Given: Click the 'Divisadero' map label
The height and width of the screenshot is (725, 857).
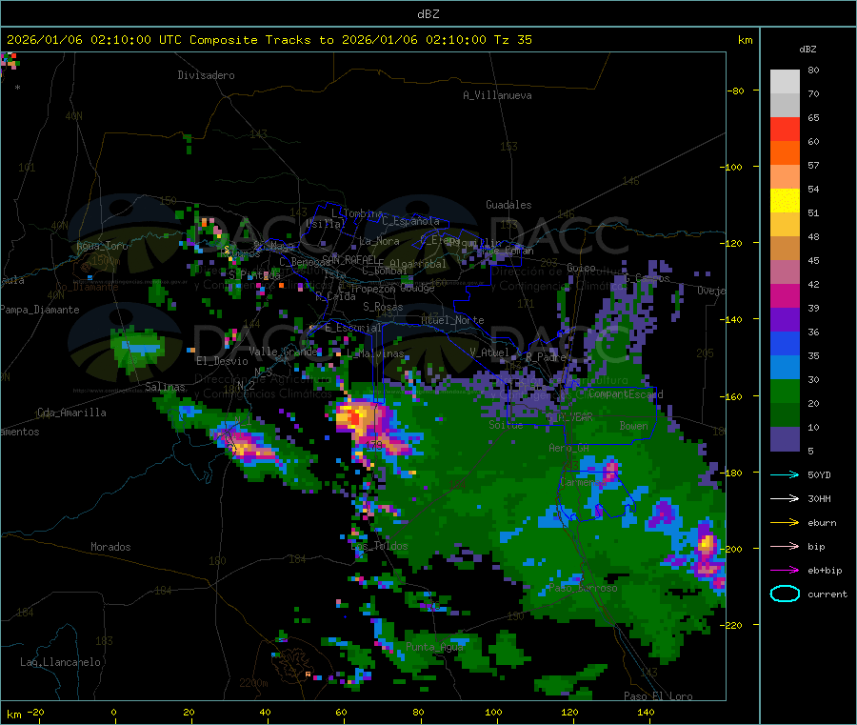Looking at the screenshot, I should pyautogui.click(x=206, y=75).
